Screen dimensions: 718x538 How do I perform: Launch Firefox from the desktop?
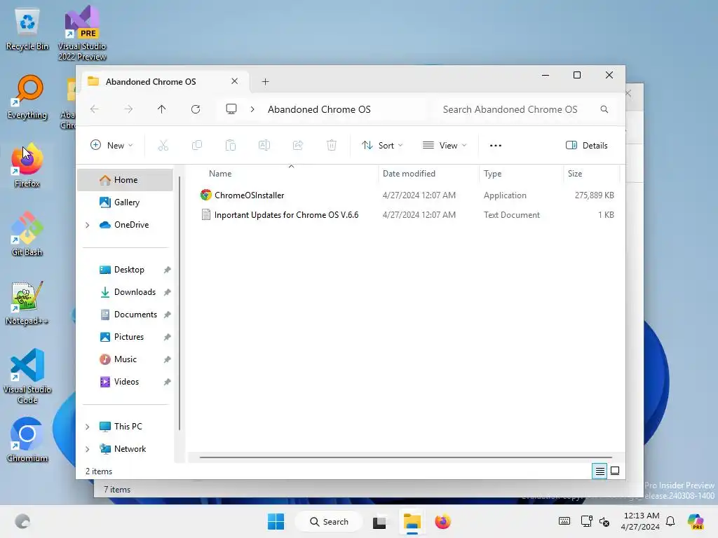[x=27, y=165]
